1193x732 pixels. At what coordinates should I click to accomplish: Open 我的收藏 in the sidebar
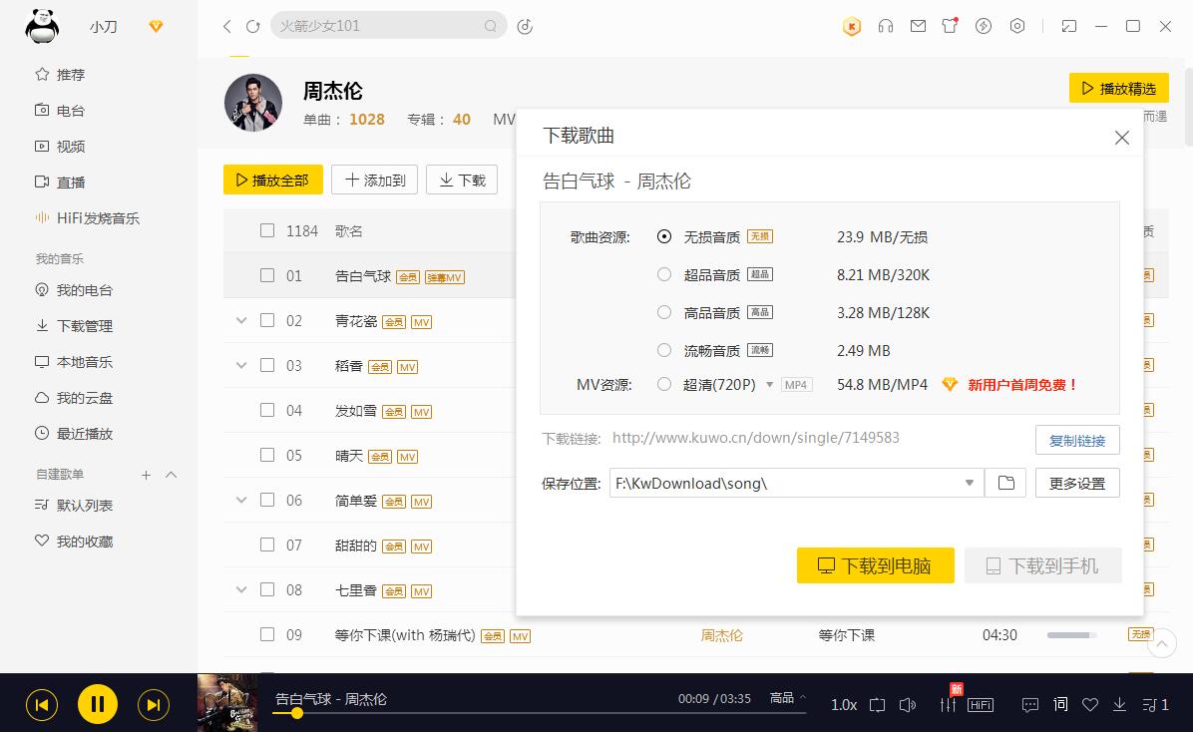pyautogui.click(x=75, y=542)
